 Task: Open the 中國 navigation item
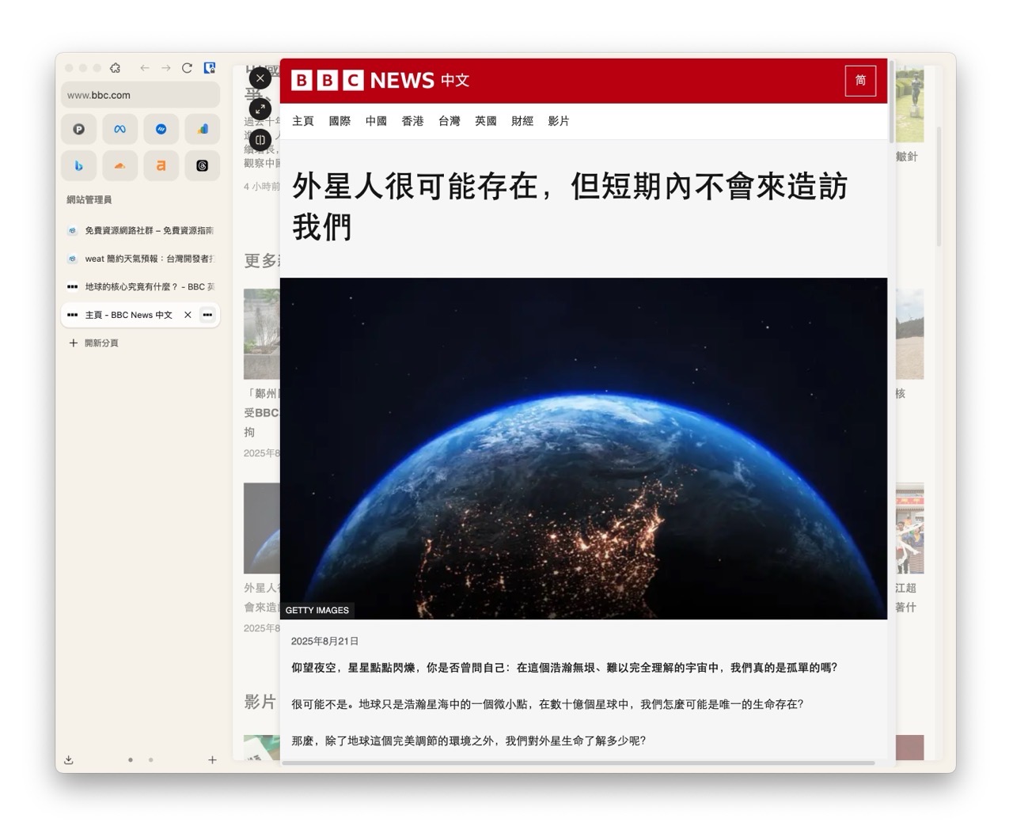[376, 121]
